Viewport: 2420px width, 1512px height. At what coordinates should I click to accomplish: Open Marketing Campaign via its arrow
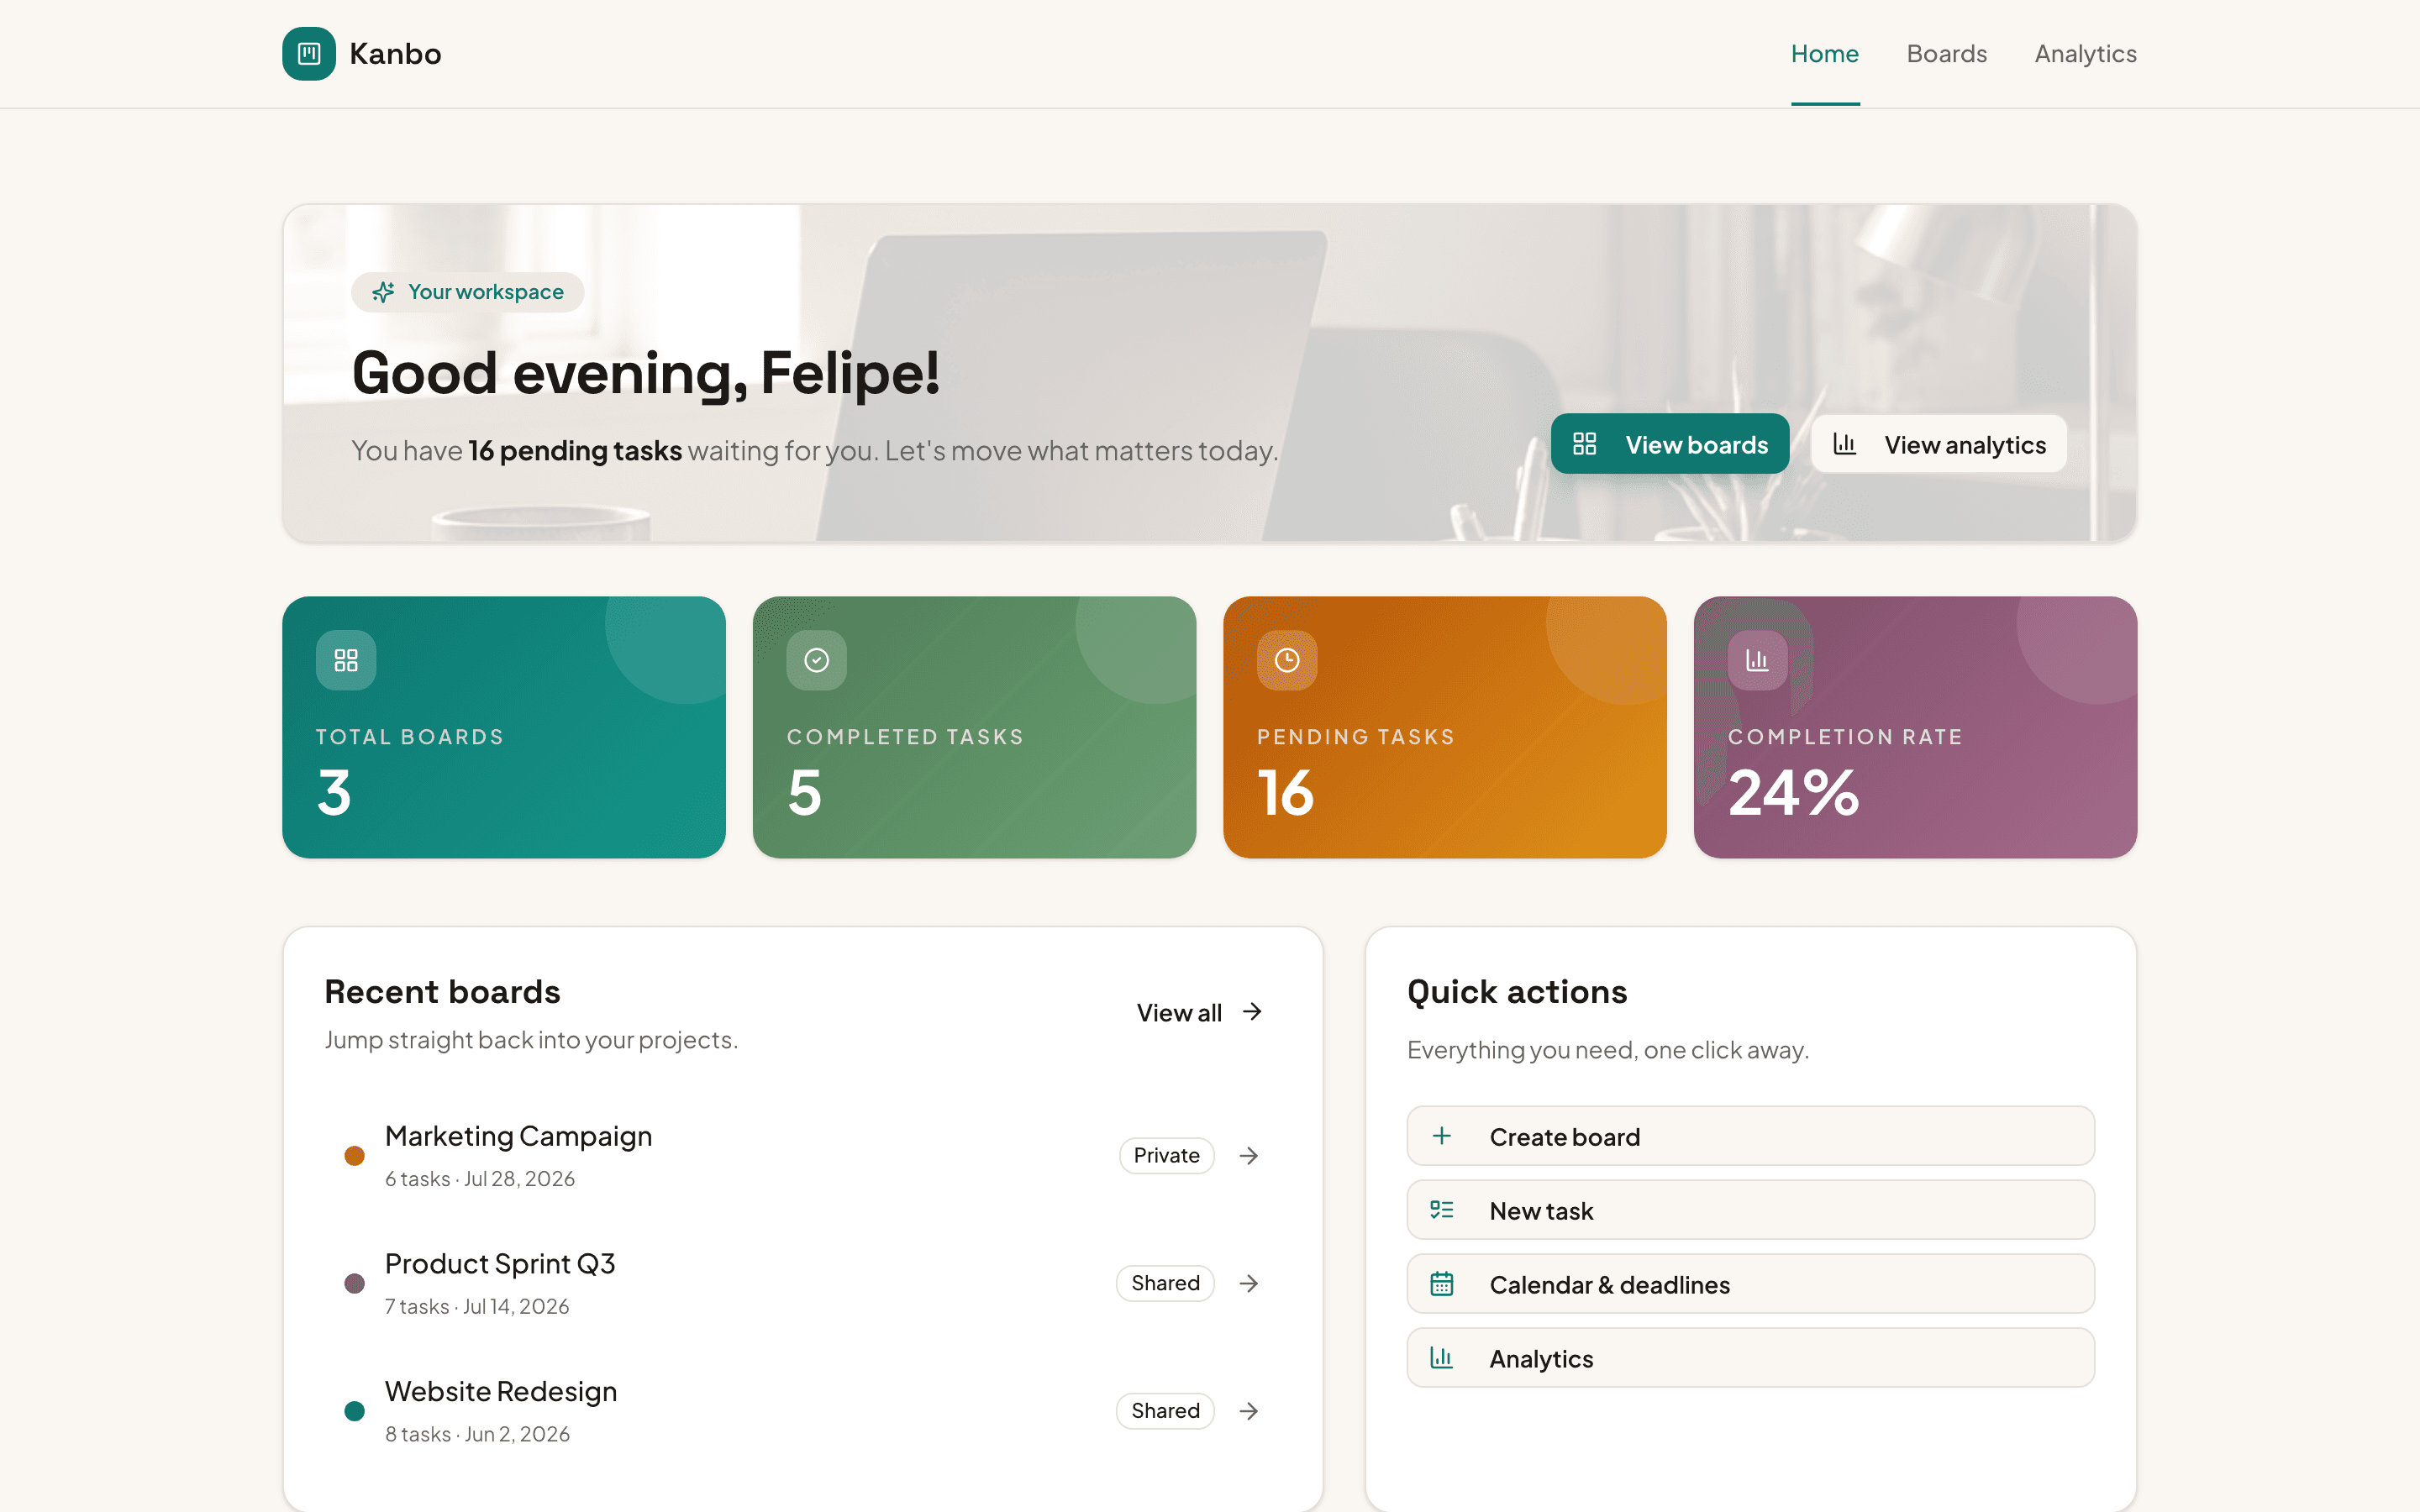[1248, 1156]
